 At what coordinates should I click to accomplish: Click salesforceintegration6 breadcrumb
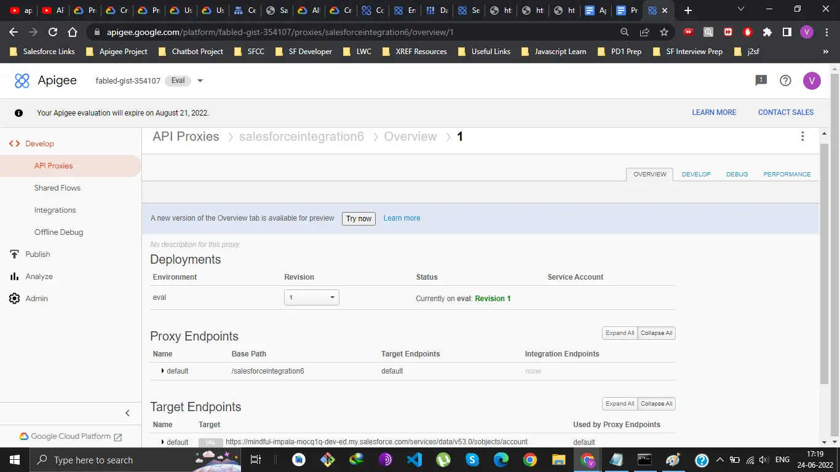tap(301, 136)
